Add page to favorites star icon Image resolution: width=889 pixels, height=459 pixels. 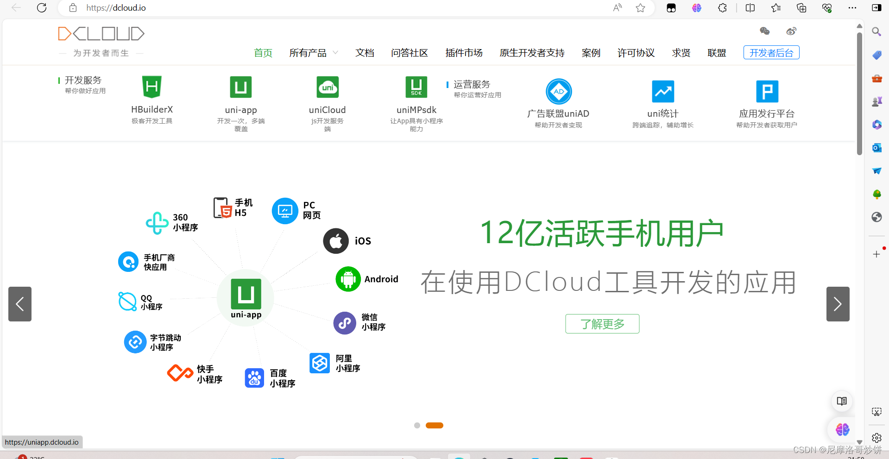pos(640,8)
